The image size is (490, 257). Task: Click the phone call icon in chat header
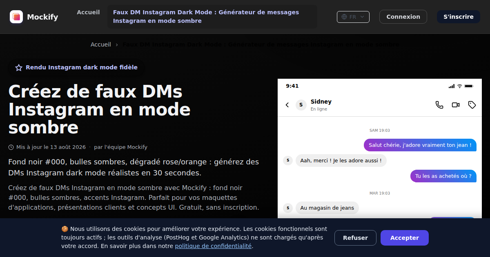click(x=439, y=105)
